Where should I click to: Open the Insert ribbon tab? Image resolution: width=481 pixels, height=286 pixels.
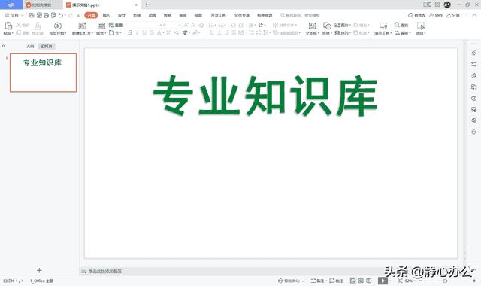pos(106,15)
